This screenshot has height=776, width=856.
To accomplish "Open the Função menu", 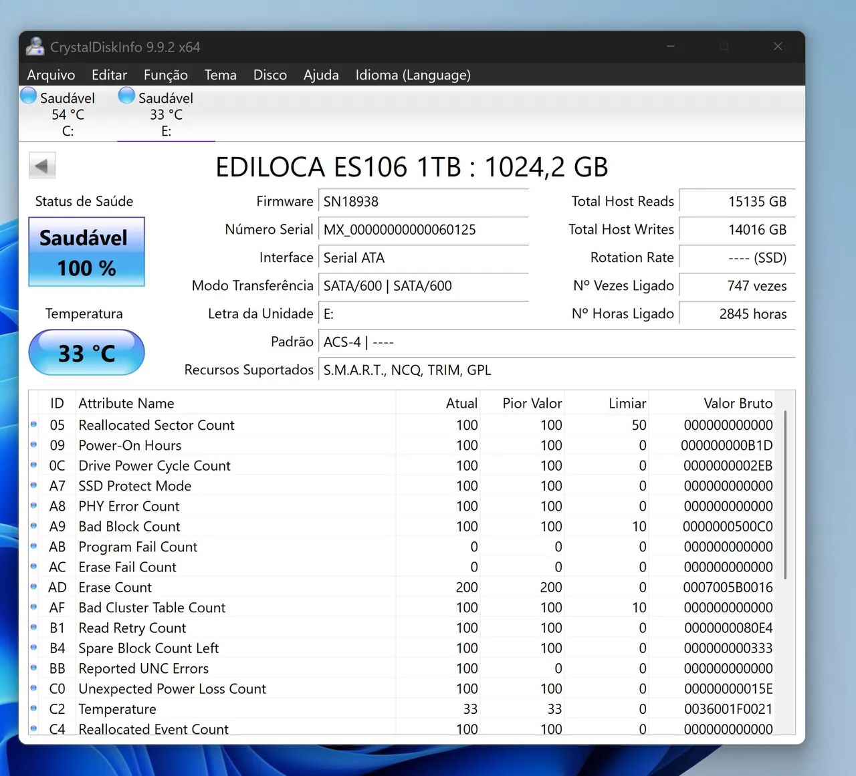I will click(x=166, y=75).
